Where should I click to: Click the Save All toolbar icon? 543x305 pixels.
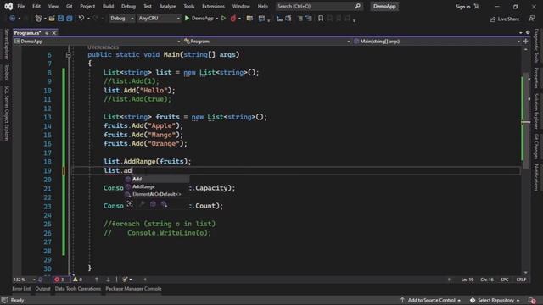(x=70, y=19)
